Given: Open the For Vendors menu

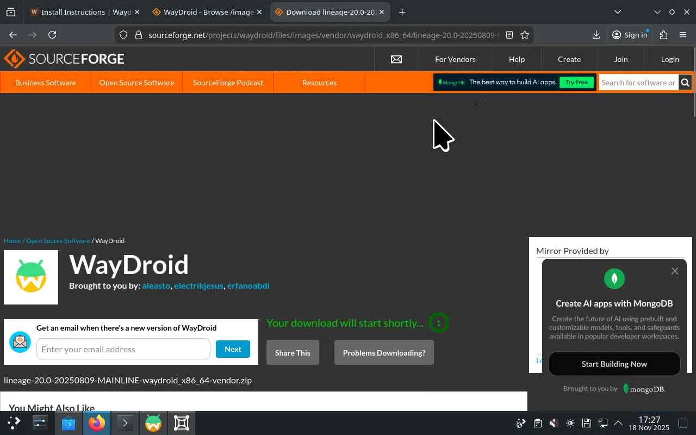Looking at the screenshot, I should click(x=455, y=59).
